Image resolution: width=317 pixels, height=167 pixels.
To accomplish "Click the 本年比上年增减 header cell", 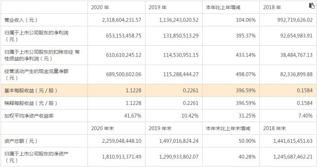I will 223,8.
